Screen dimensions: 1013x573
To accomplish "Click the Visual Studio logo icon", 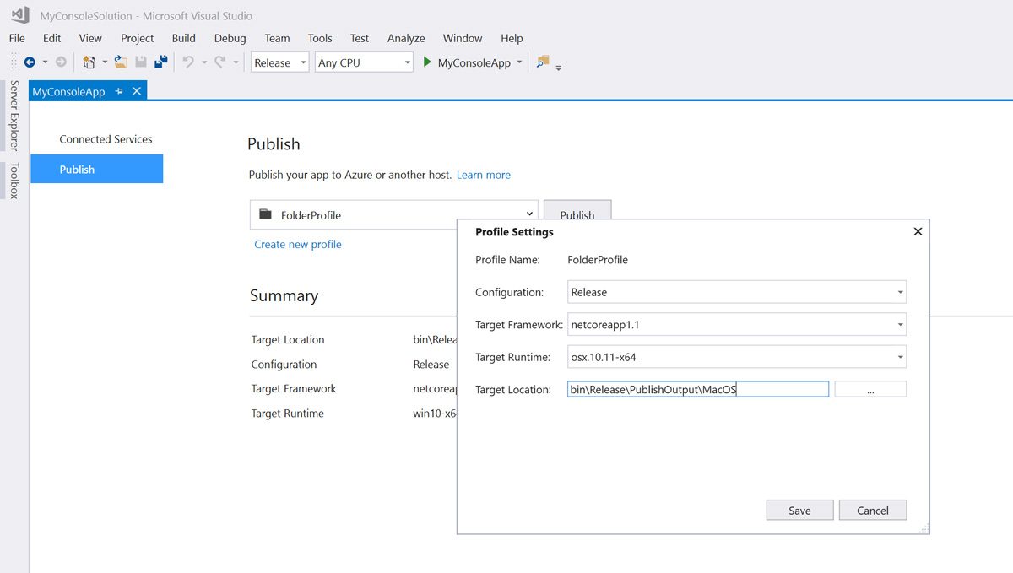I will click(20, 15).
